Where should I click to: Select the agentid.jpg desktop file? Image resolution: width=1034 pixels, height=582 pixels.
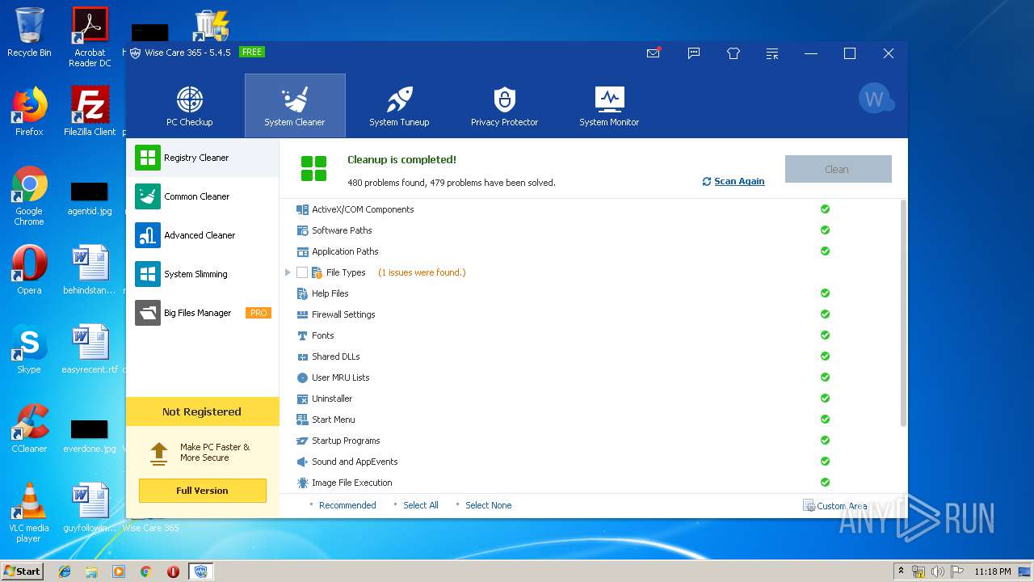90,200
